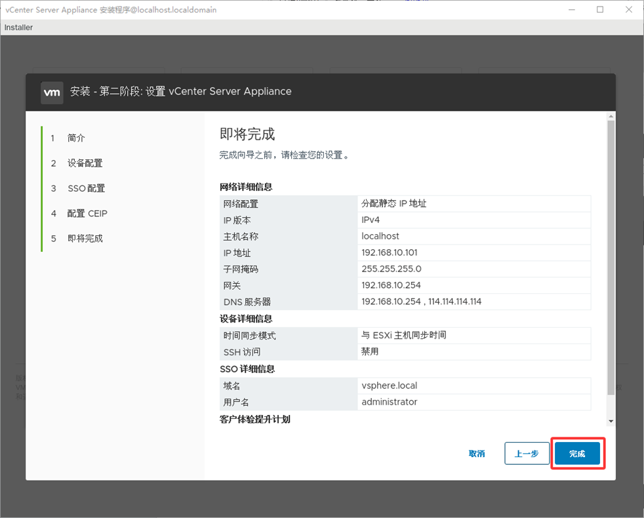Click the 上一步 (Previous) button
Image resolution: width=644 pixels, height=518 pixels.
click(527, 454)
